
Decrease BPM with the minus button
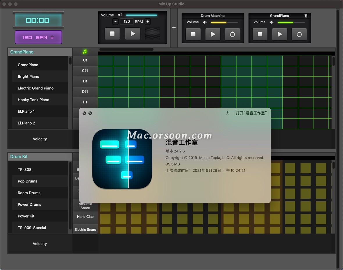pyautogui.click(x=115, y=22)
